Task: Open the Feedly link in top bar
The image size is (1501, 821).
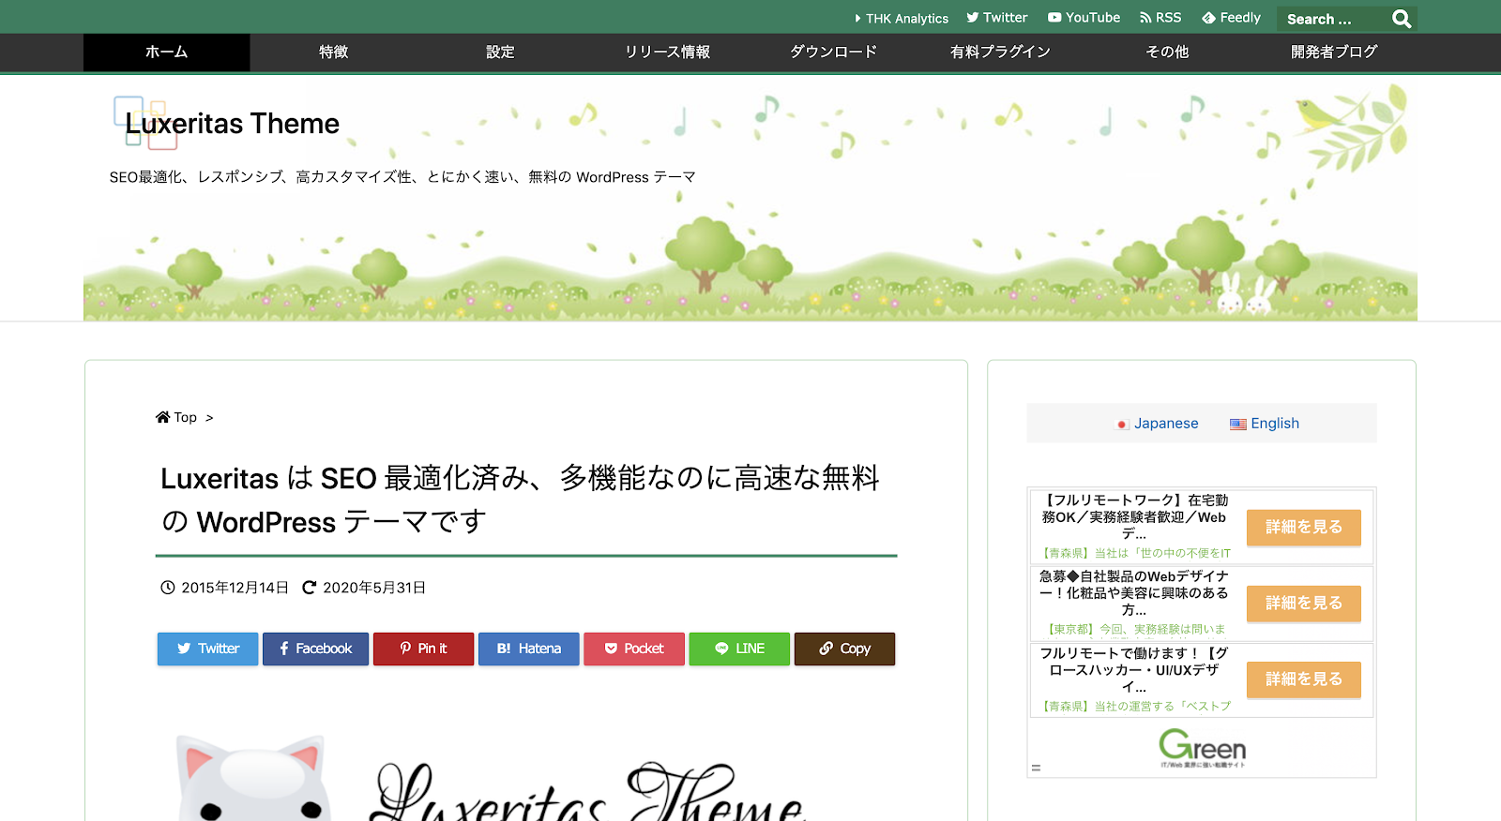Action: tap(1232, 18)
